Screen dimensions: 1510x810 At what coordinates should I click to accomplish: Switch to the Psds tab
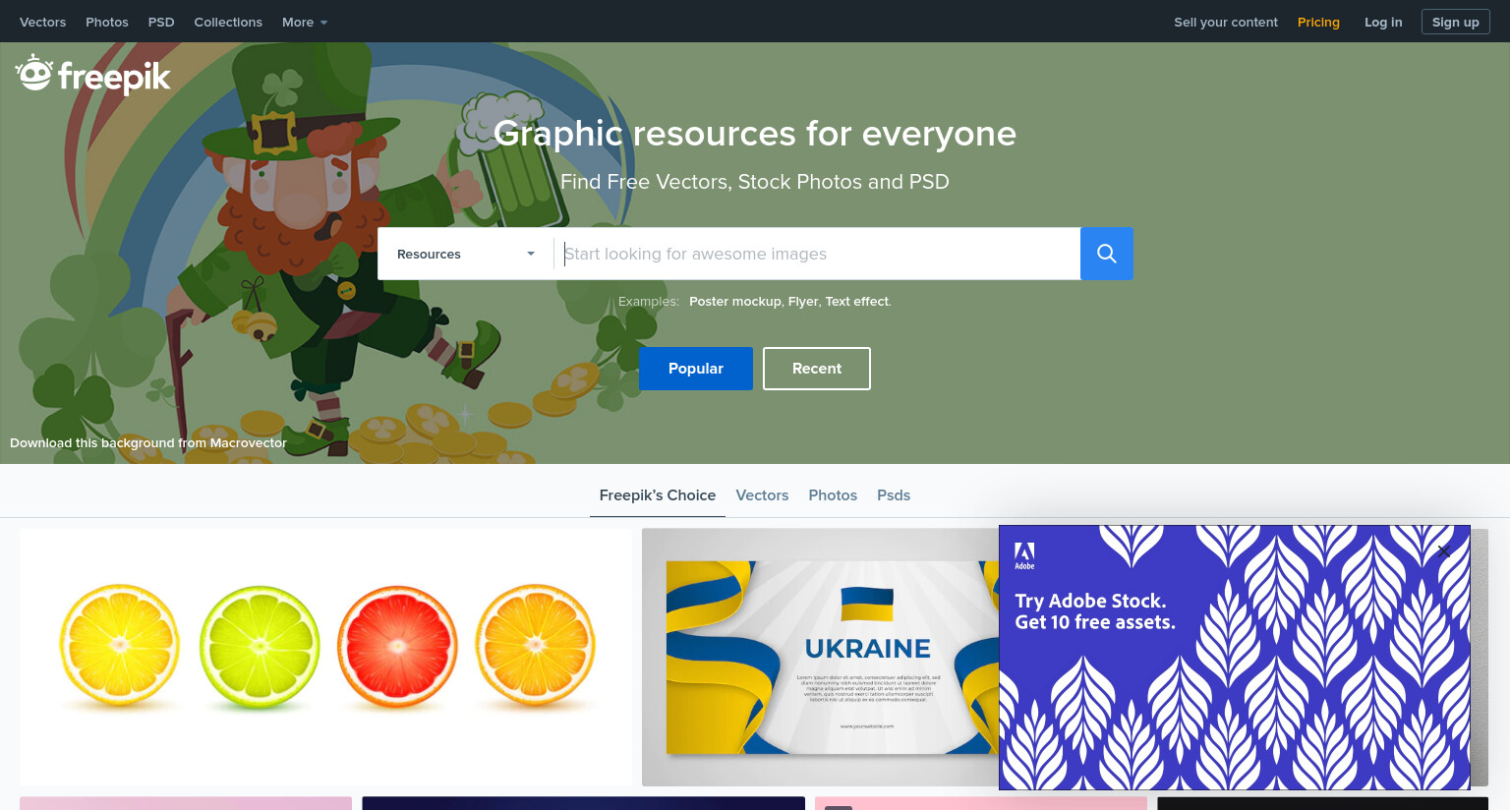[x=894, y=495]
